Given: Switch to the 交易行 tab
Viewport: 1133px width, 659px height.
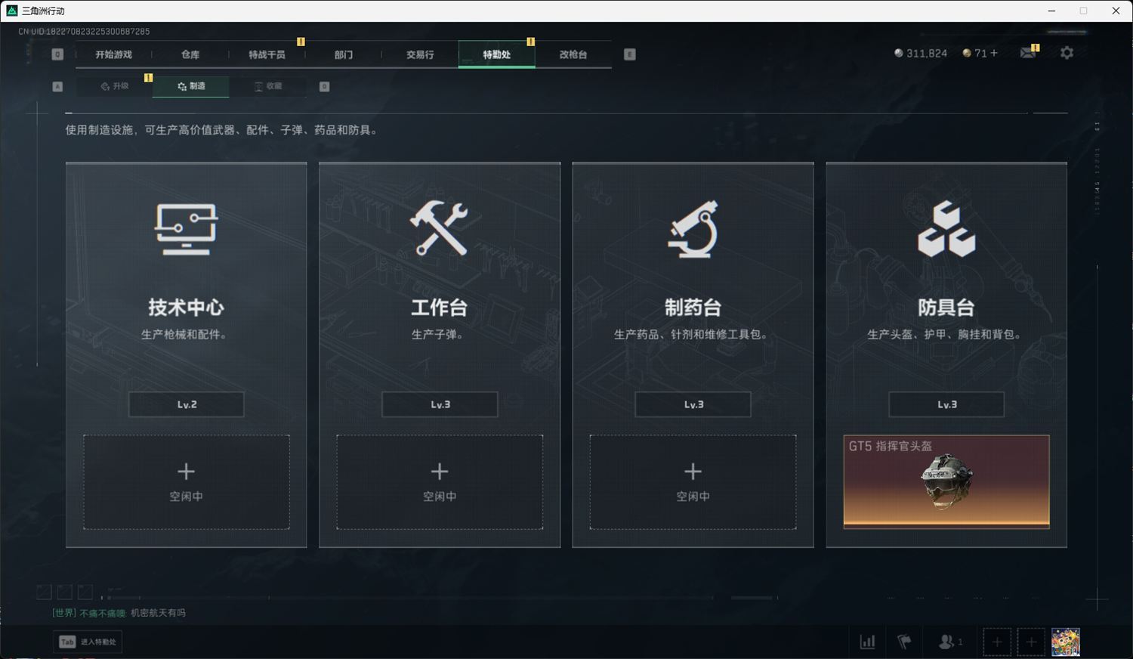Looking at the screenshot, I should click(x=420, y=54).
